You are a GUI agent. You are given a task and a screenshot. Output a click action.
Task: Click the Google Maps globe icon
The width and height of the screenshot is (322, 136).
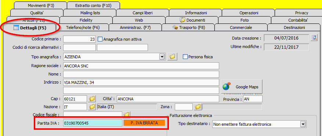click(x=227, y=87)
